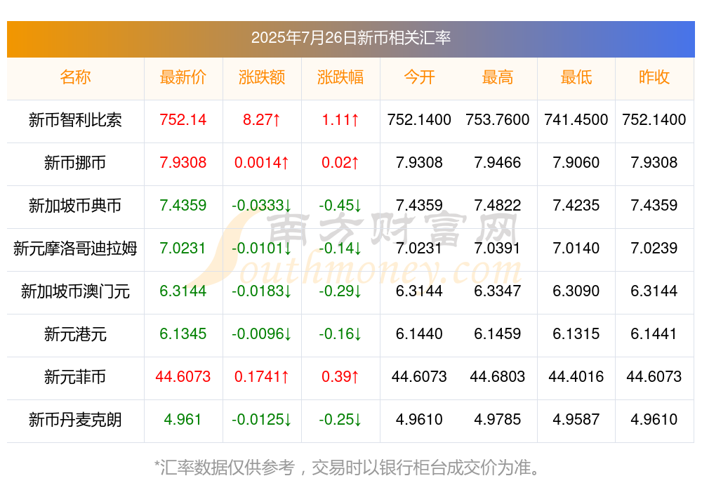Click the latest price 7.0231
Image resolution: width=702 pixels, height=490 pixels.
click(183, 248)
